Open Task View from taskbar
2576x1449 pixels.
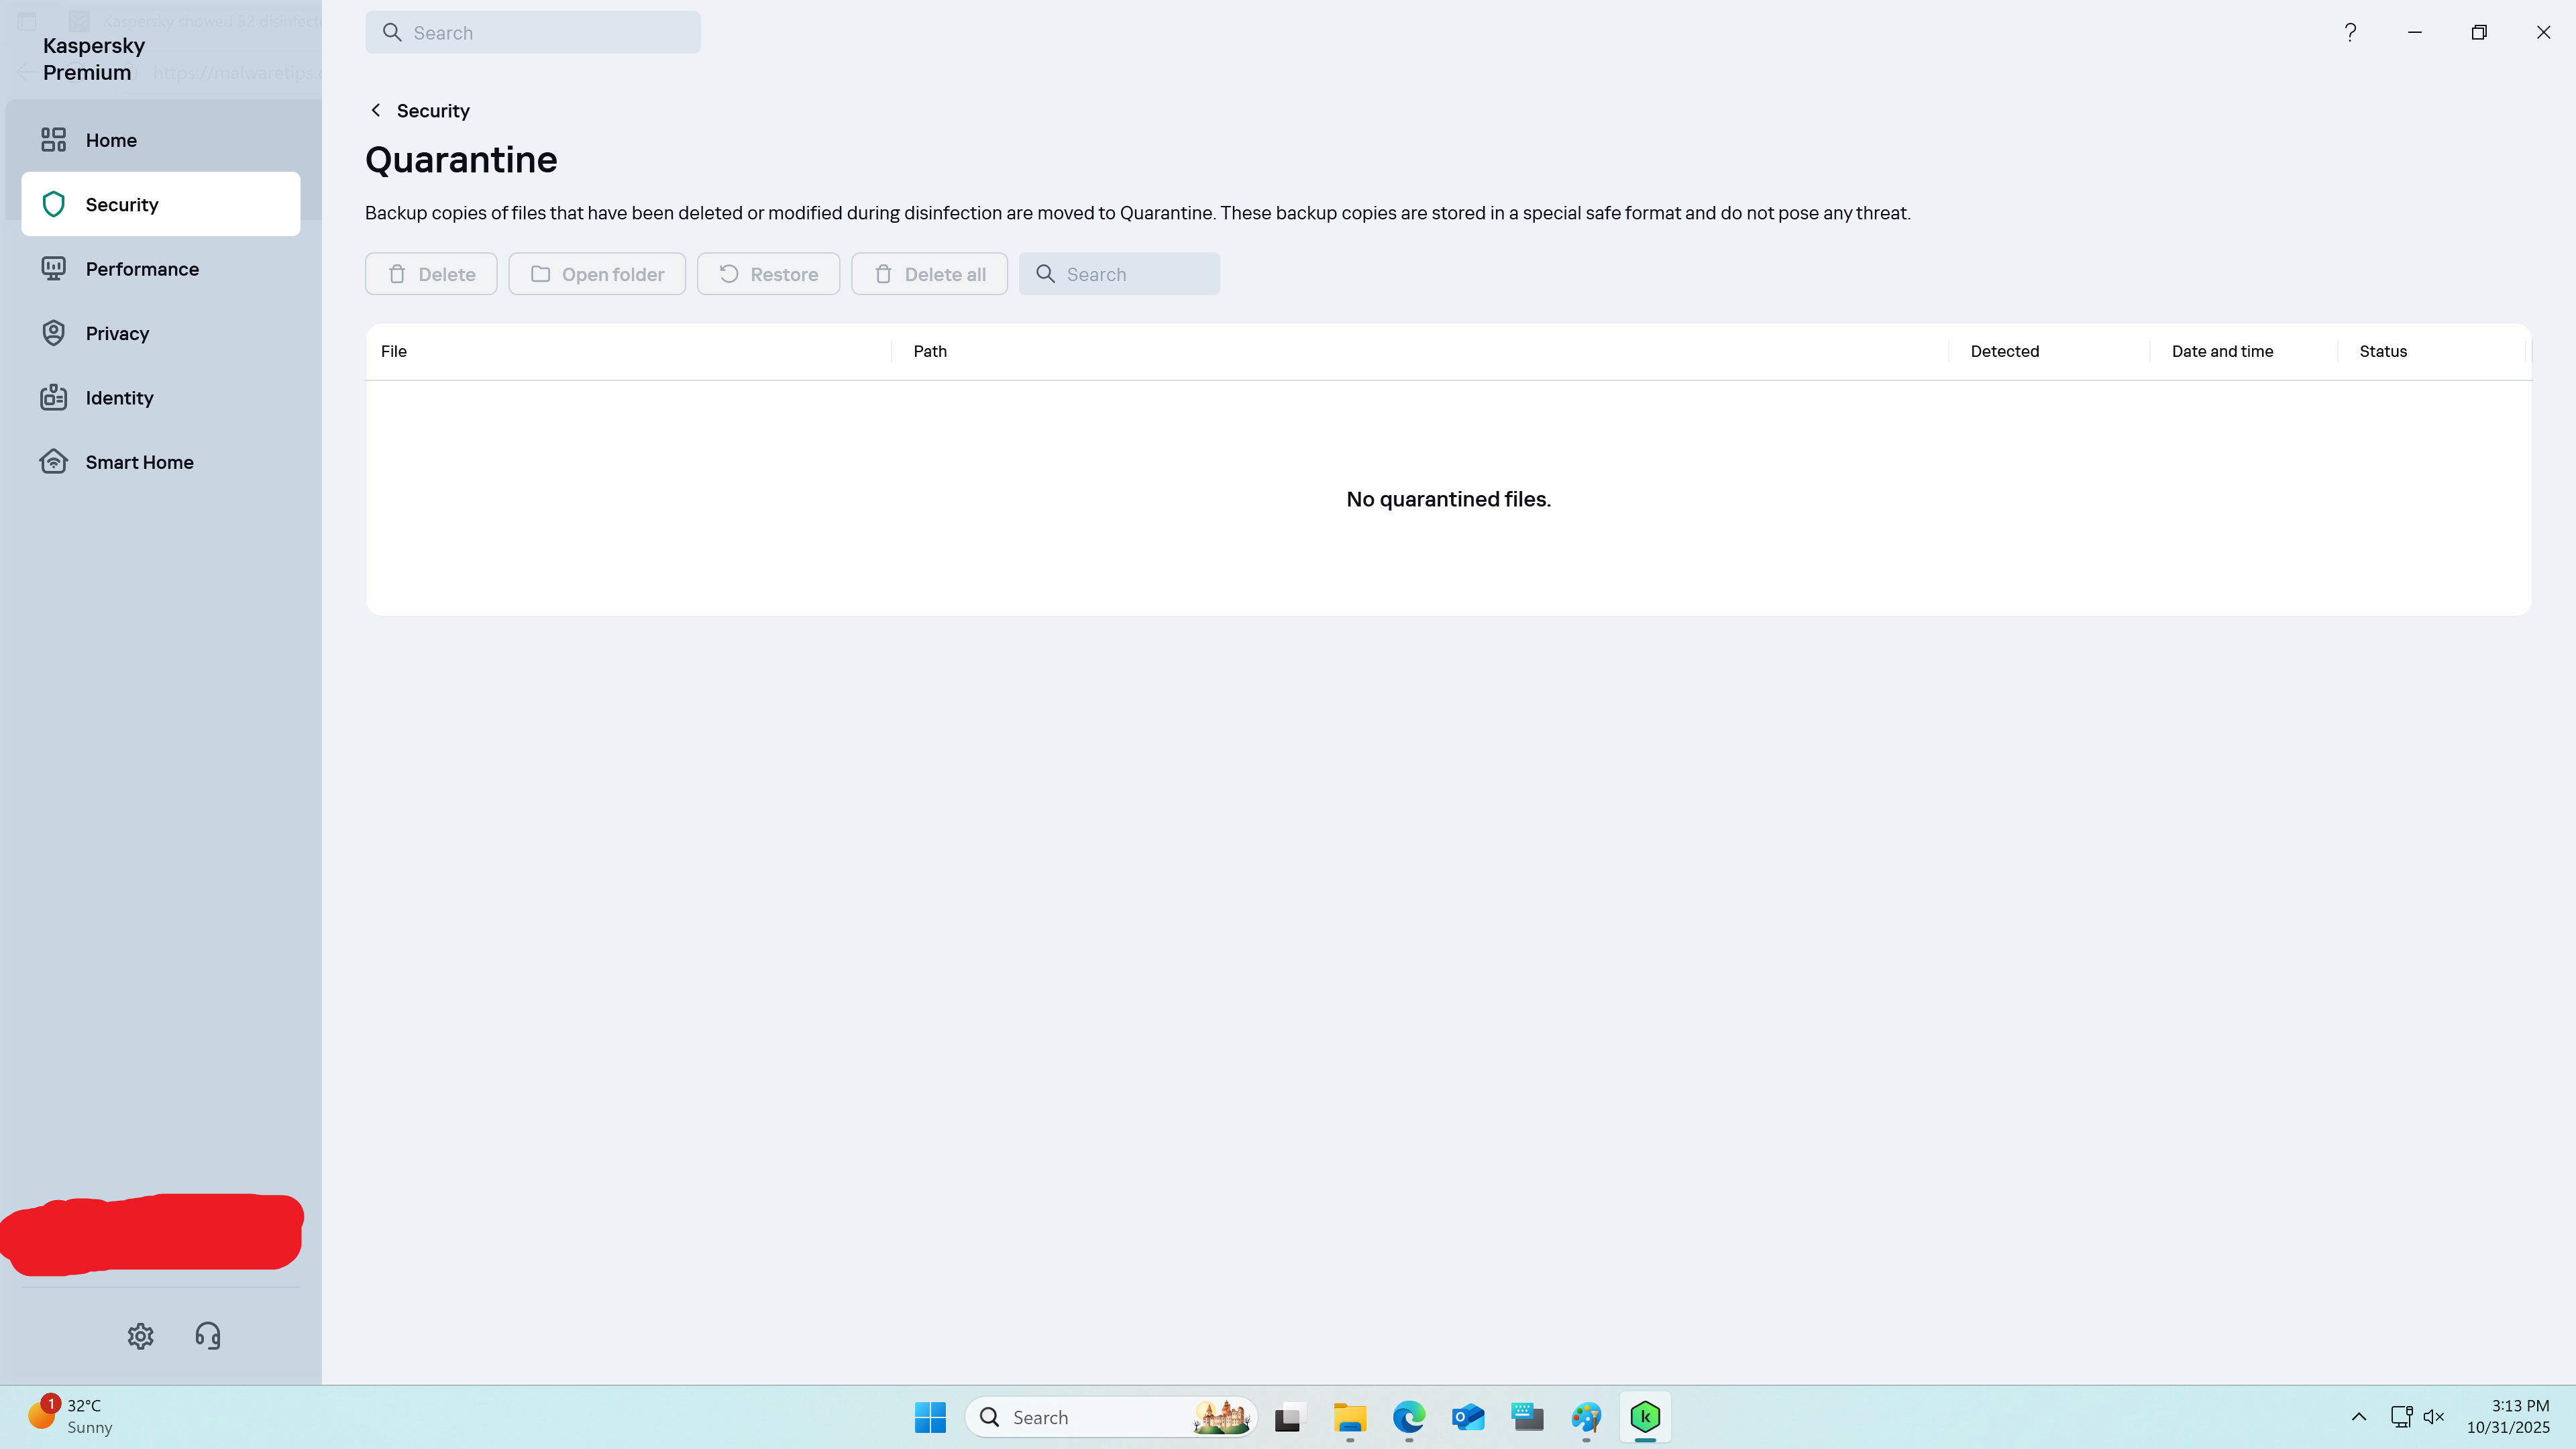[1290, 1417]
